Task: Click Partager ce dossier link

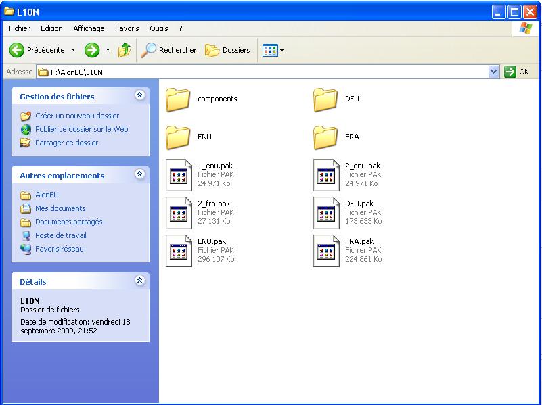Action: (67, 143)
